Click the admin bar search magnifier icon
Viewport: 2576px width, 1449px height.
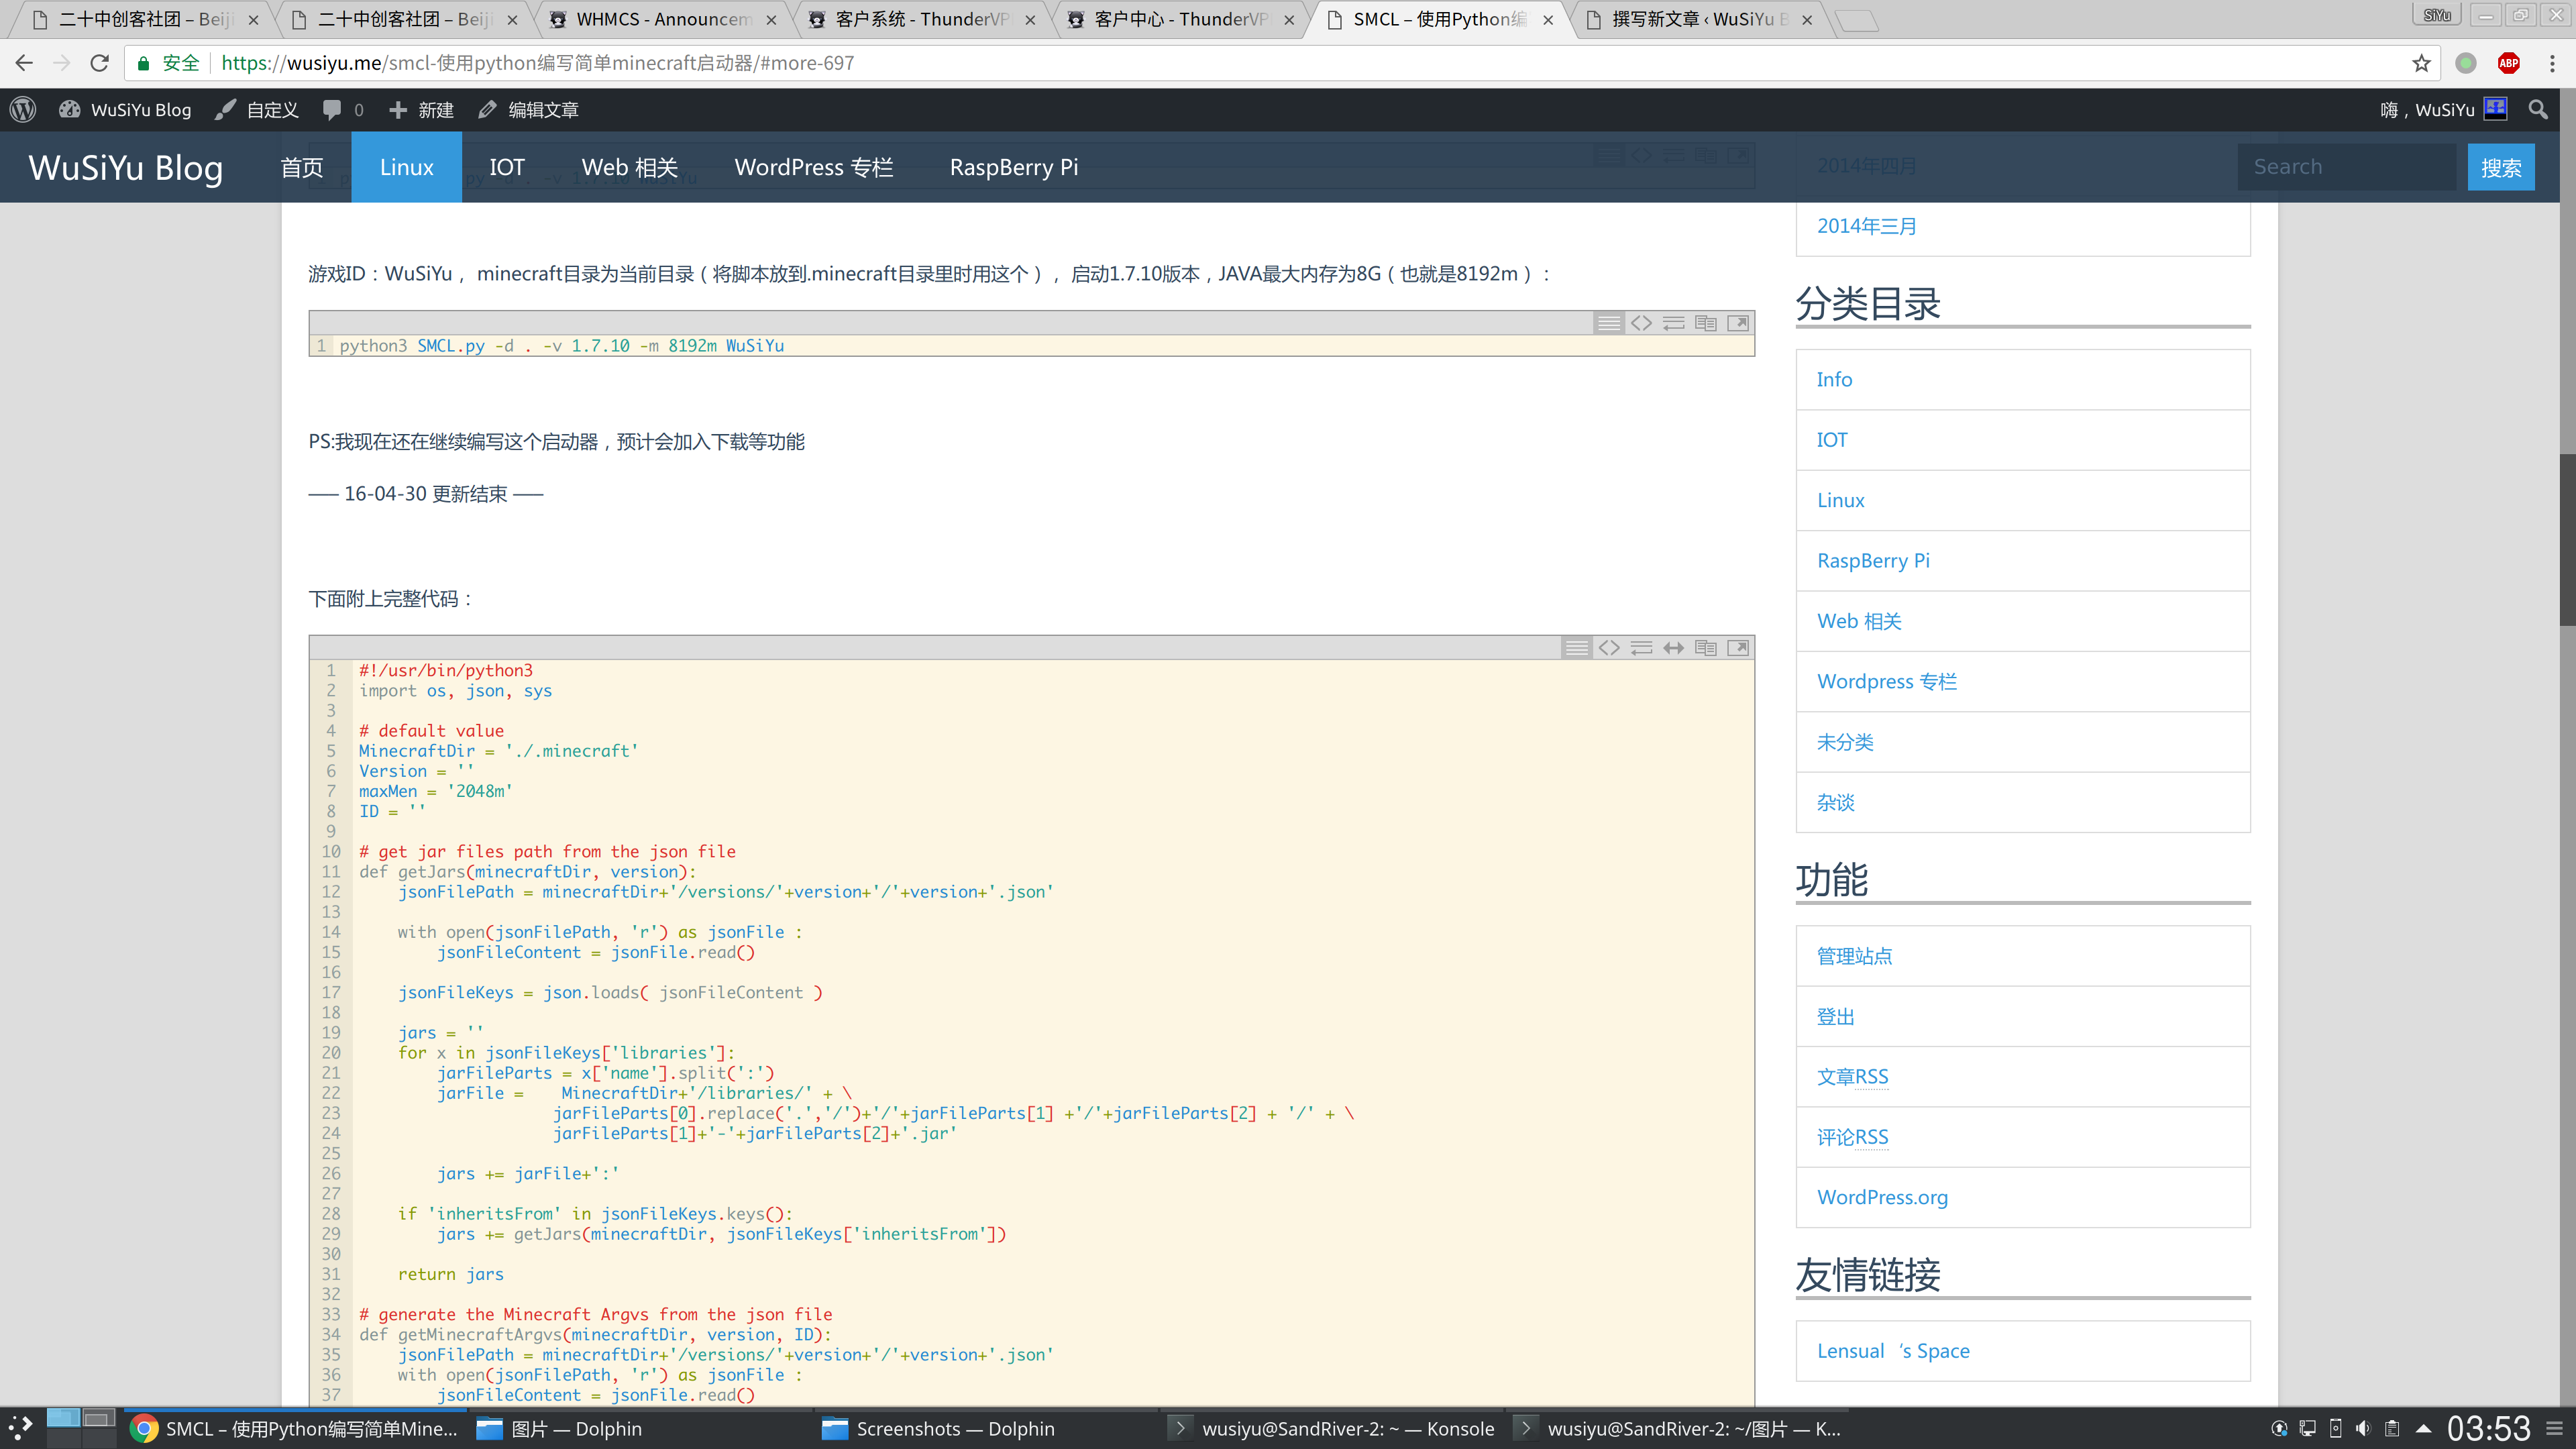tap(2538, 110)
